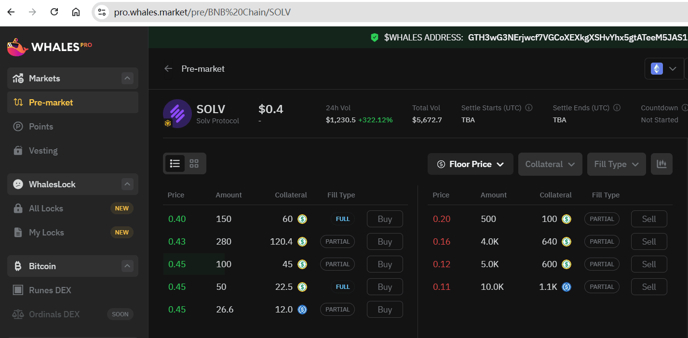Buy the 0.40 price offer of 150
Image resolution: width=688 pixels, height=338 pixels.
click(385, 219)
